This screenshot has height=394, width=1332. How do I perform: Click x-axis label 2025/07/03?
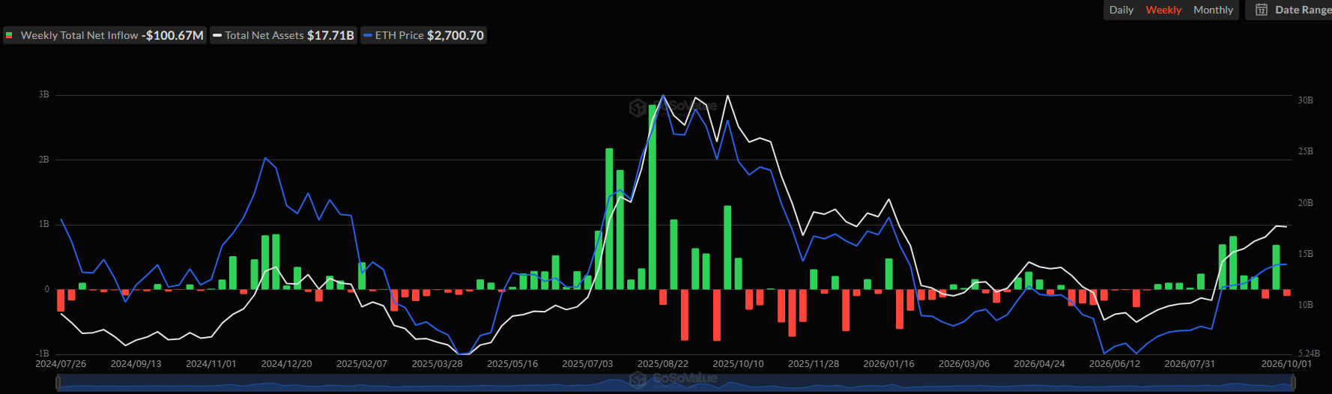point(587,363)
